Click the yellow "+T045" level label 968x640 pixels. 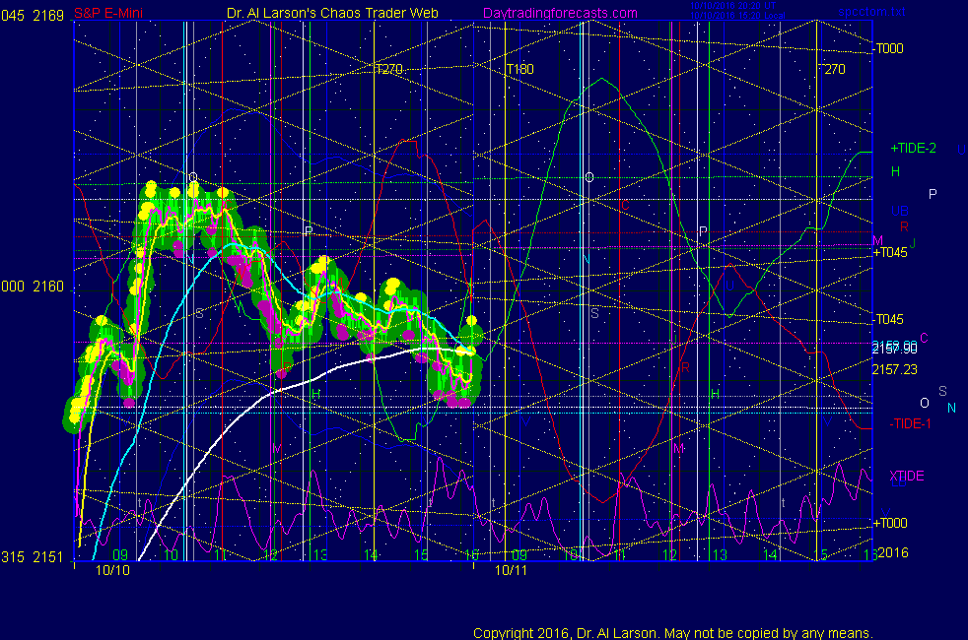click(x=890, y=252)
